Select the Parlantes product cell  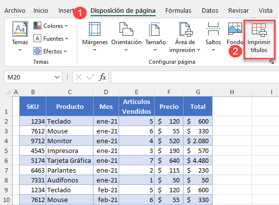70,170
